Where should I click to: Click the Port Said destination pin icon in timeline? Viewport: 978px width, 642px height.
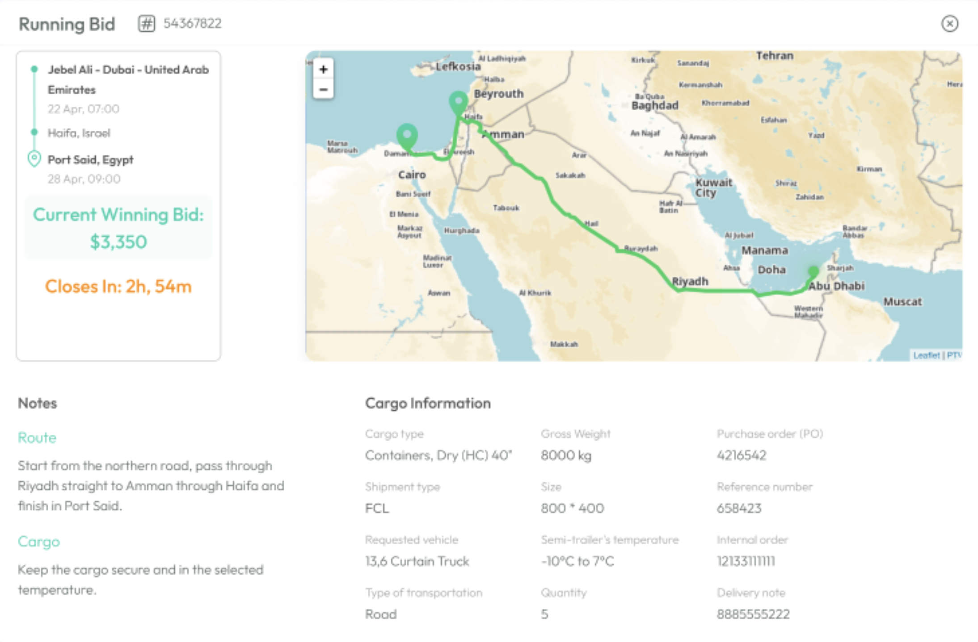point(34,158)
